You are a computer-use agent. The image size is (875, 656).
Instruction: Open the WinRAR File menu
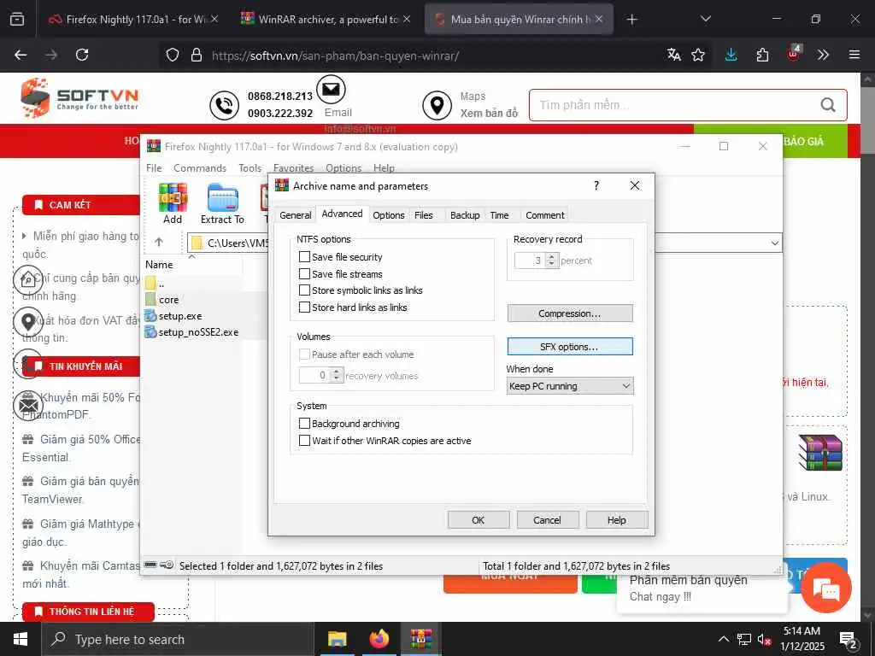[154, 168]
